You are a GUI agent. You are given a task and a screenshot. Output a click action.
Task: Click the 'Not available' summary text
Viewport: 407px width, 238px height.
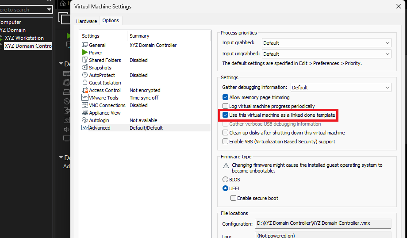(143, 120)
